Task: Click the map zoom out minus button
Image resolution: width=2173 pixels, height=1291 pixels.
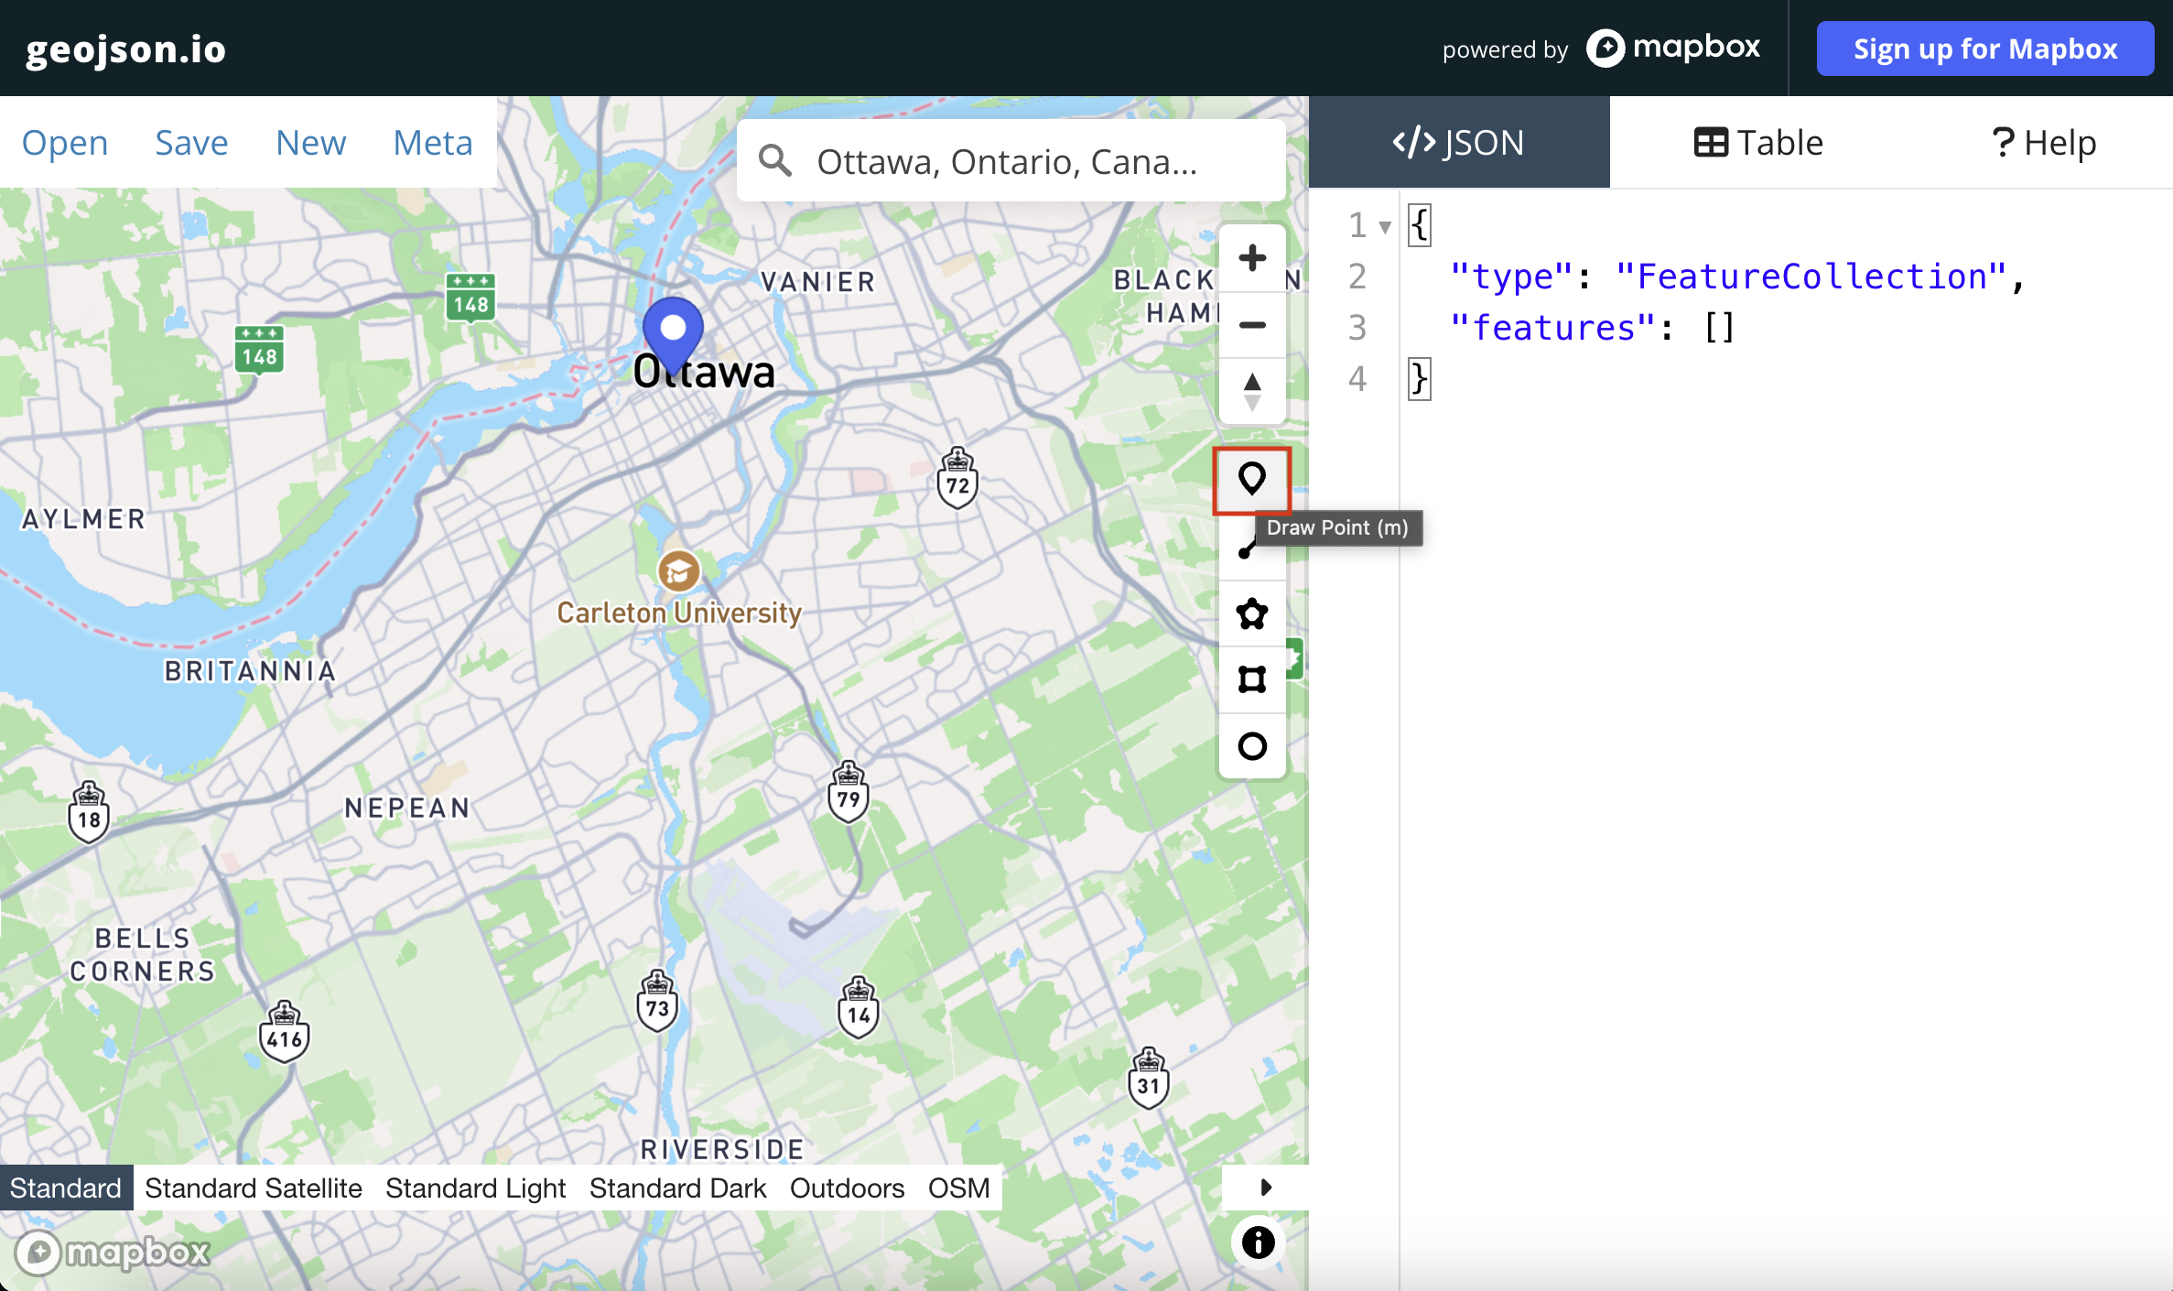Action: pyautogui.click(x=1251, y=325)
